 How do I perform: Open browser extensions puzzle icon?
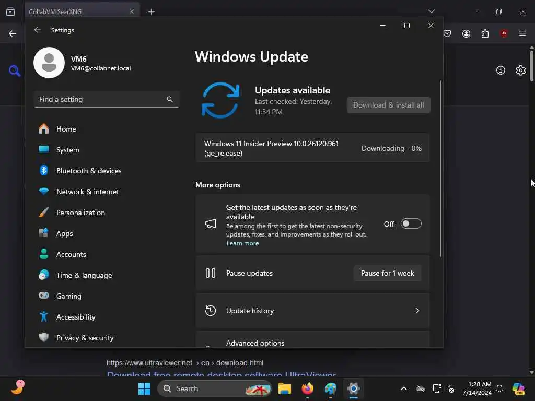tap(485, 33)
